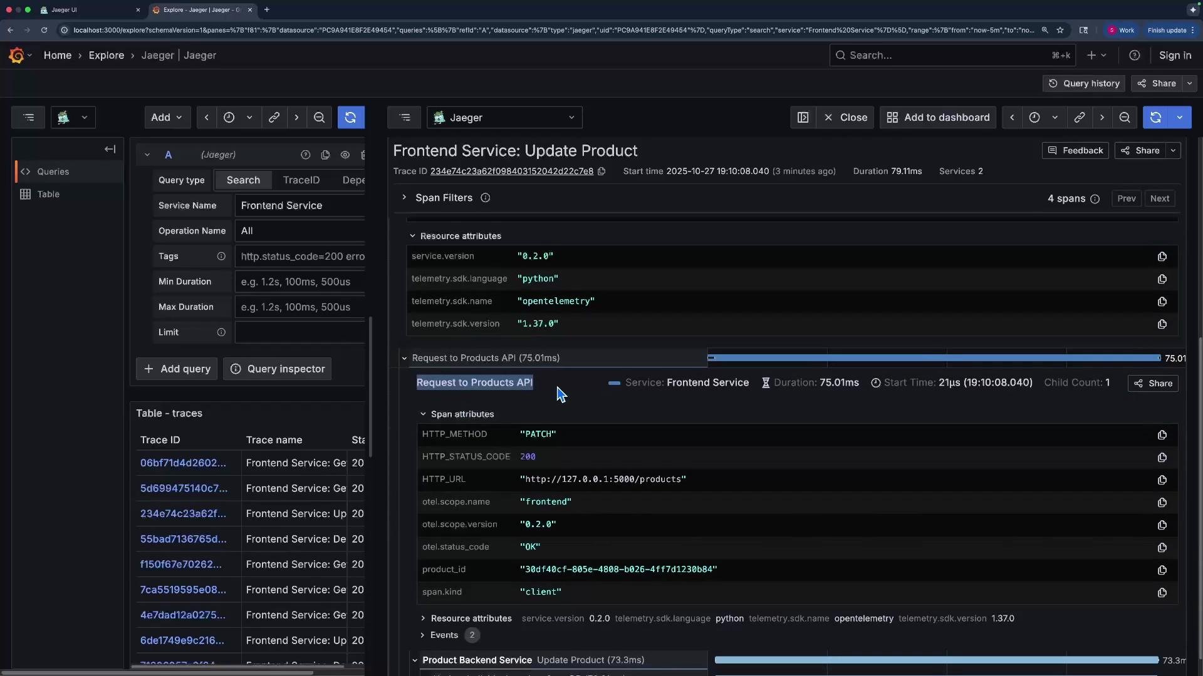Click the Grafana logo icon
Viewport: 1203px width, 676px height.
pyautogui.click(x=16, y=55)
